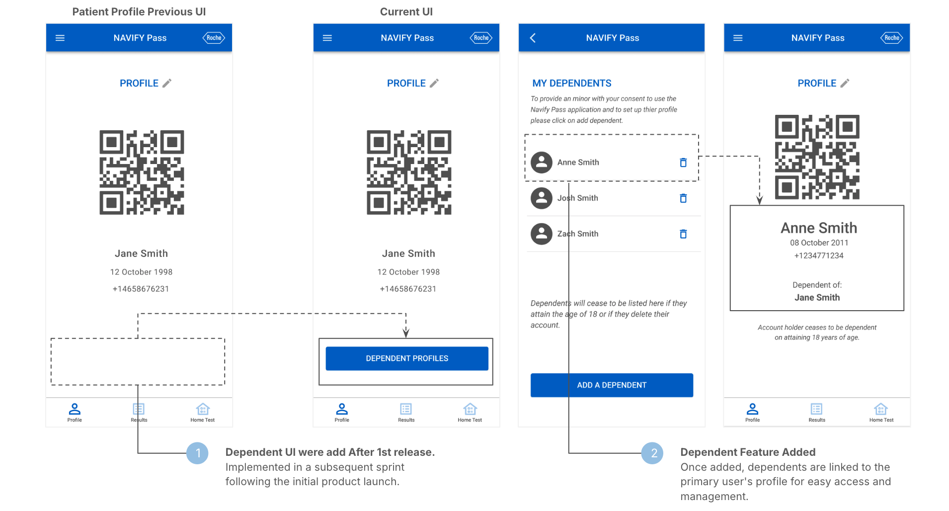Delete Josh Smith dependent

[683, 198]
